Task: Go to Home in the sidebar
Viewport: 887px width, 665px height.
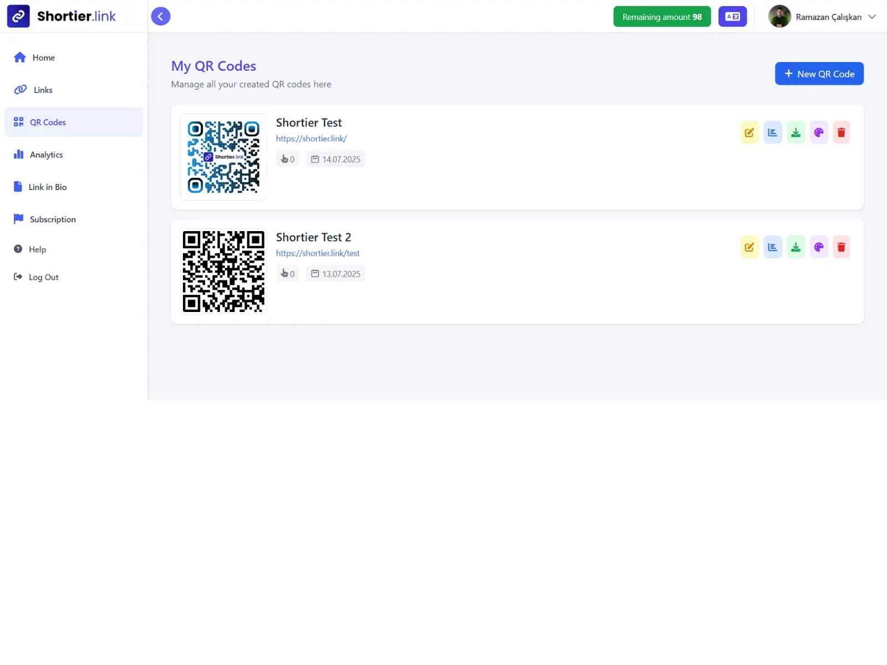Action: (x=74, y=58)
